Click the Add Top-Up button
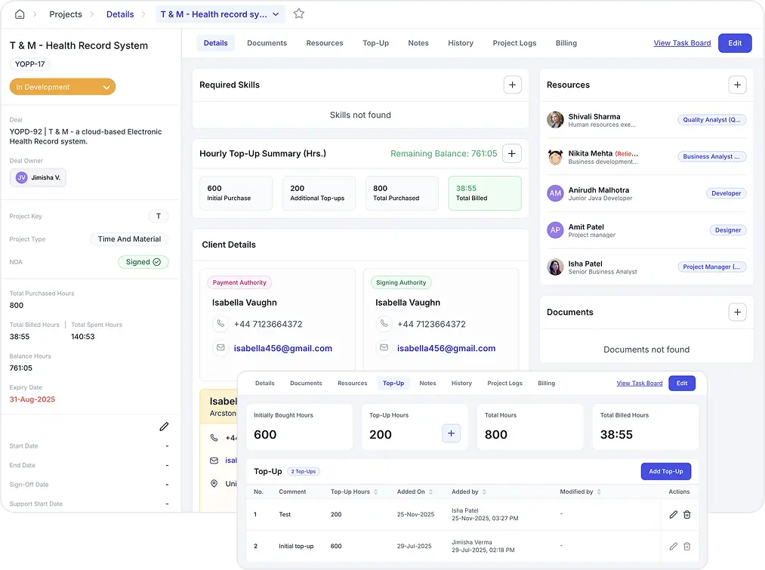Image resolution: width=765 pixels, height=570 pixels. pos(665,471)
